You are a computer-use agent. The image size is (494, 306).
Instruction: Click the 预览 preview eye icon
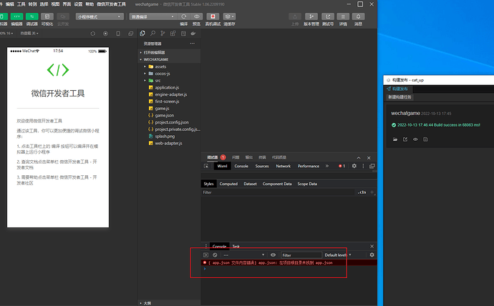[197, 16]
